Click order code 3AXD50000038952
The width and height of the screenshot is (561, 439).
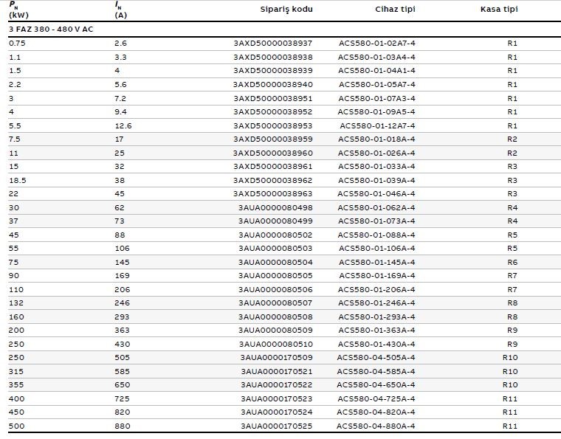tap(273, 112)
